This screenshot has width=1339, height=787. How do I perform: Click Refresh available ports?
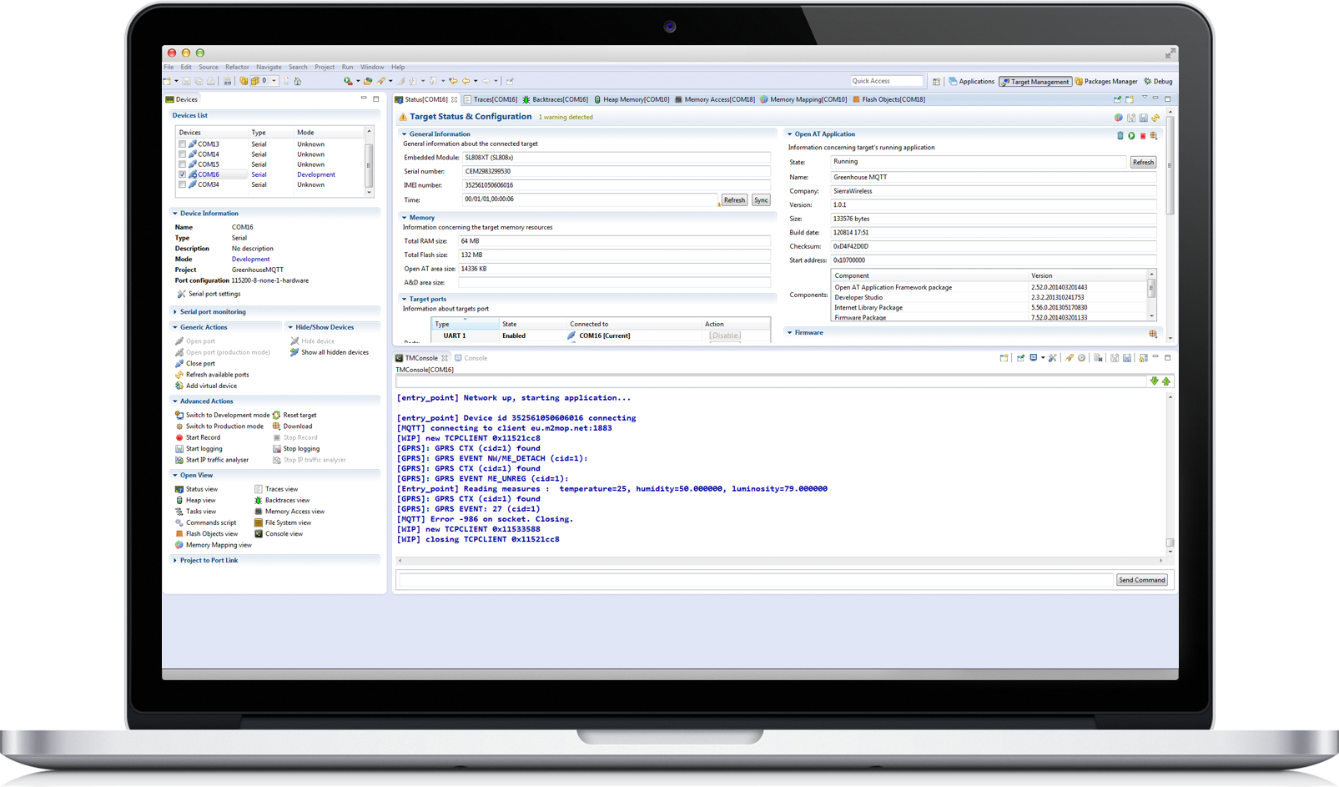click(x=217, y=375)
